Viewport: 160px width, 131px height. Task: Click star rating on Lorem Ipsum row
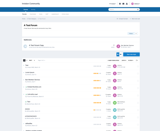(x=97, y=73)
